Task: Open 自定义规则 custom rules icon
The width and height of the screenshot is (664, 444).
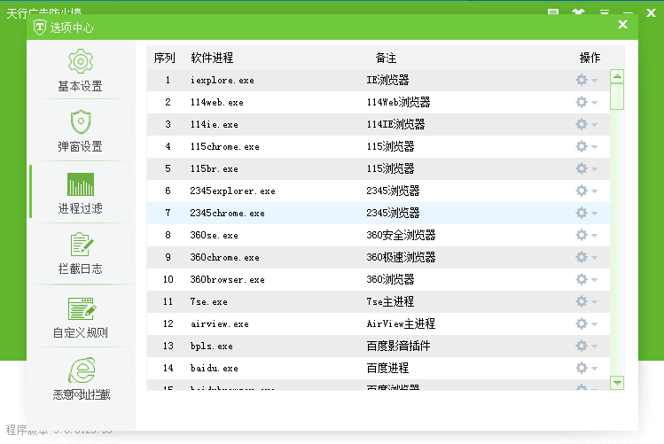Action: [x=81, y=310]
